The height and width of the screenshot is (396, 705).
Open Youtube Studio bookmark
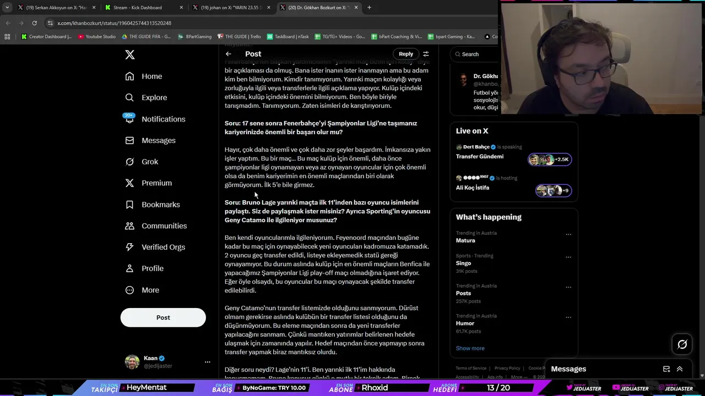[x=96, y=37]
